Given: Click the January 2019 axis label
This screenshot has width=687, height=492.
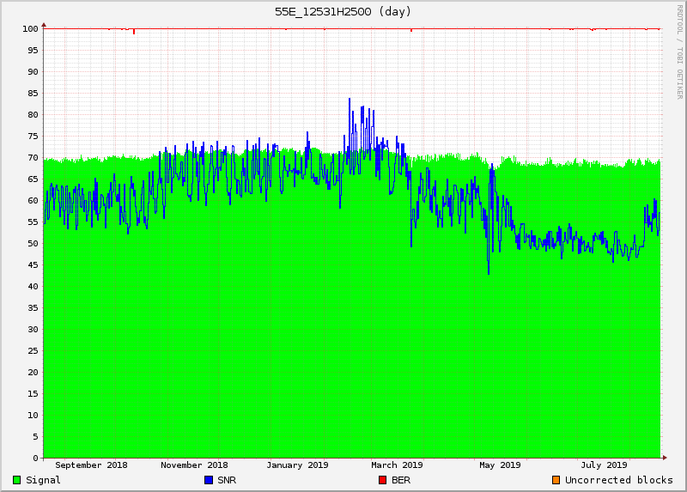Looking at the screenshot, I should pos(297,465).
